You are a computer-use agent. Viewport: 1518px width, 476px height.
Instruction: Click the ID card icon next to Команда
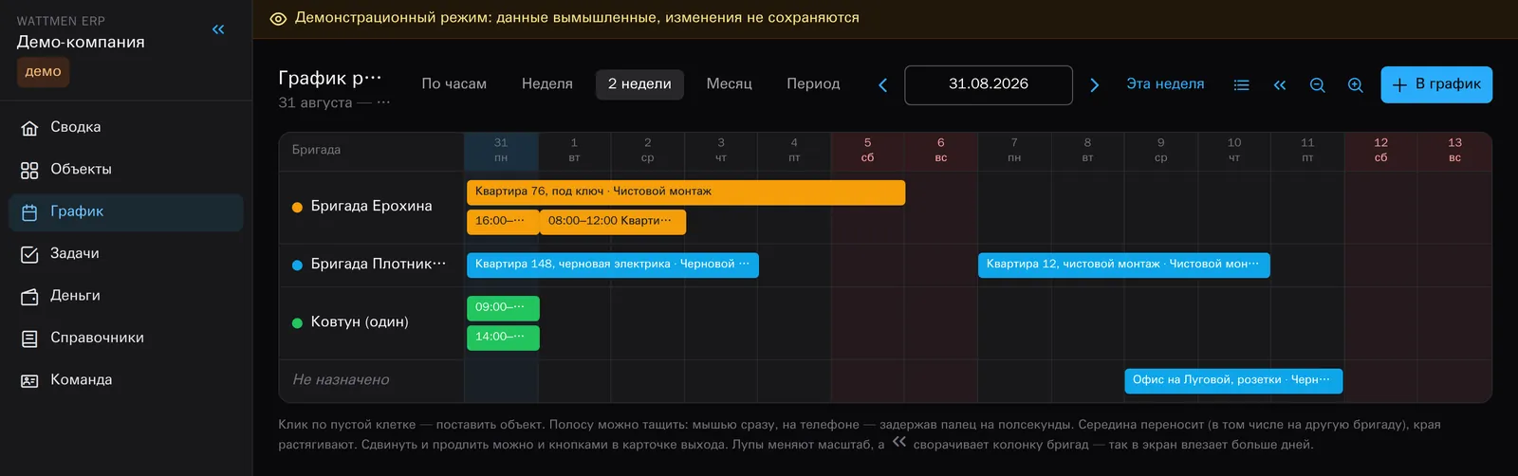pos(29,381)
